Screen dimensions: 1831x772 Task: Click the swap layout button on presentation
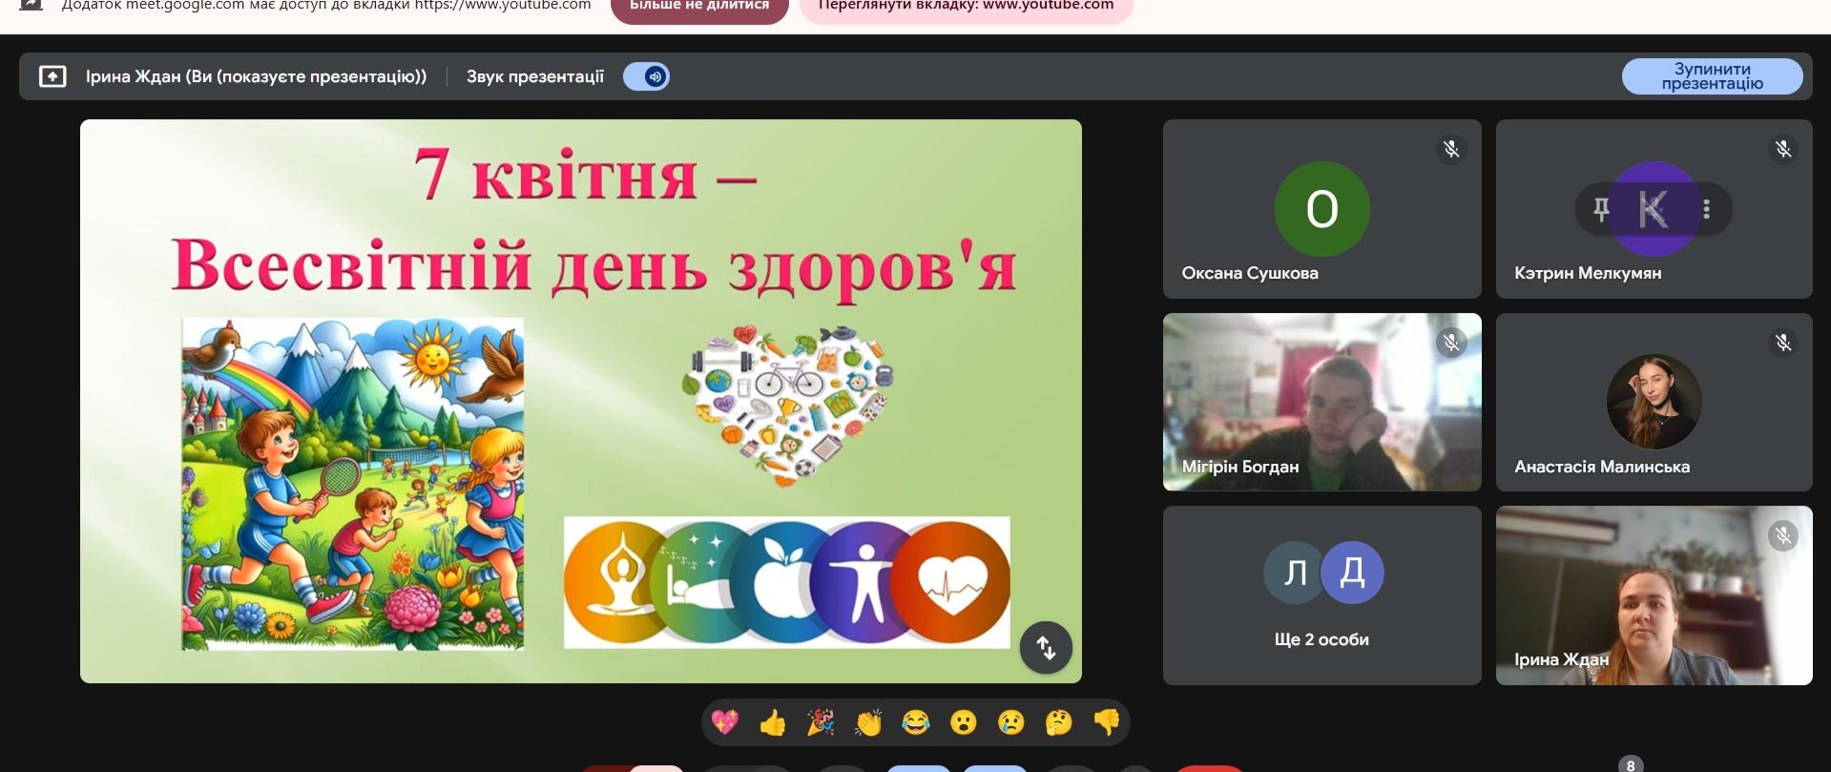coord(1046,648)
